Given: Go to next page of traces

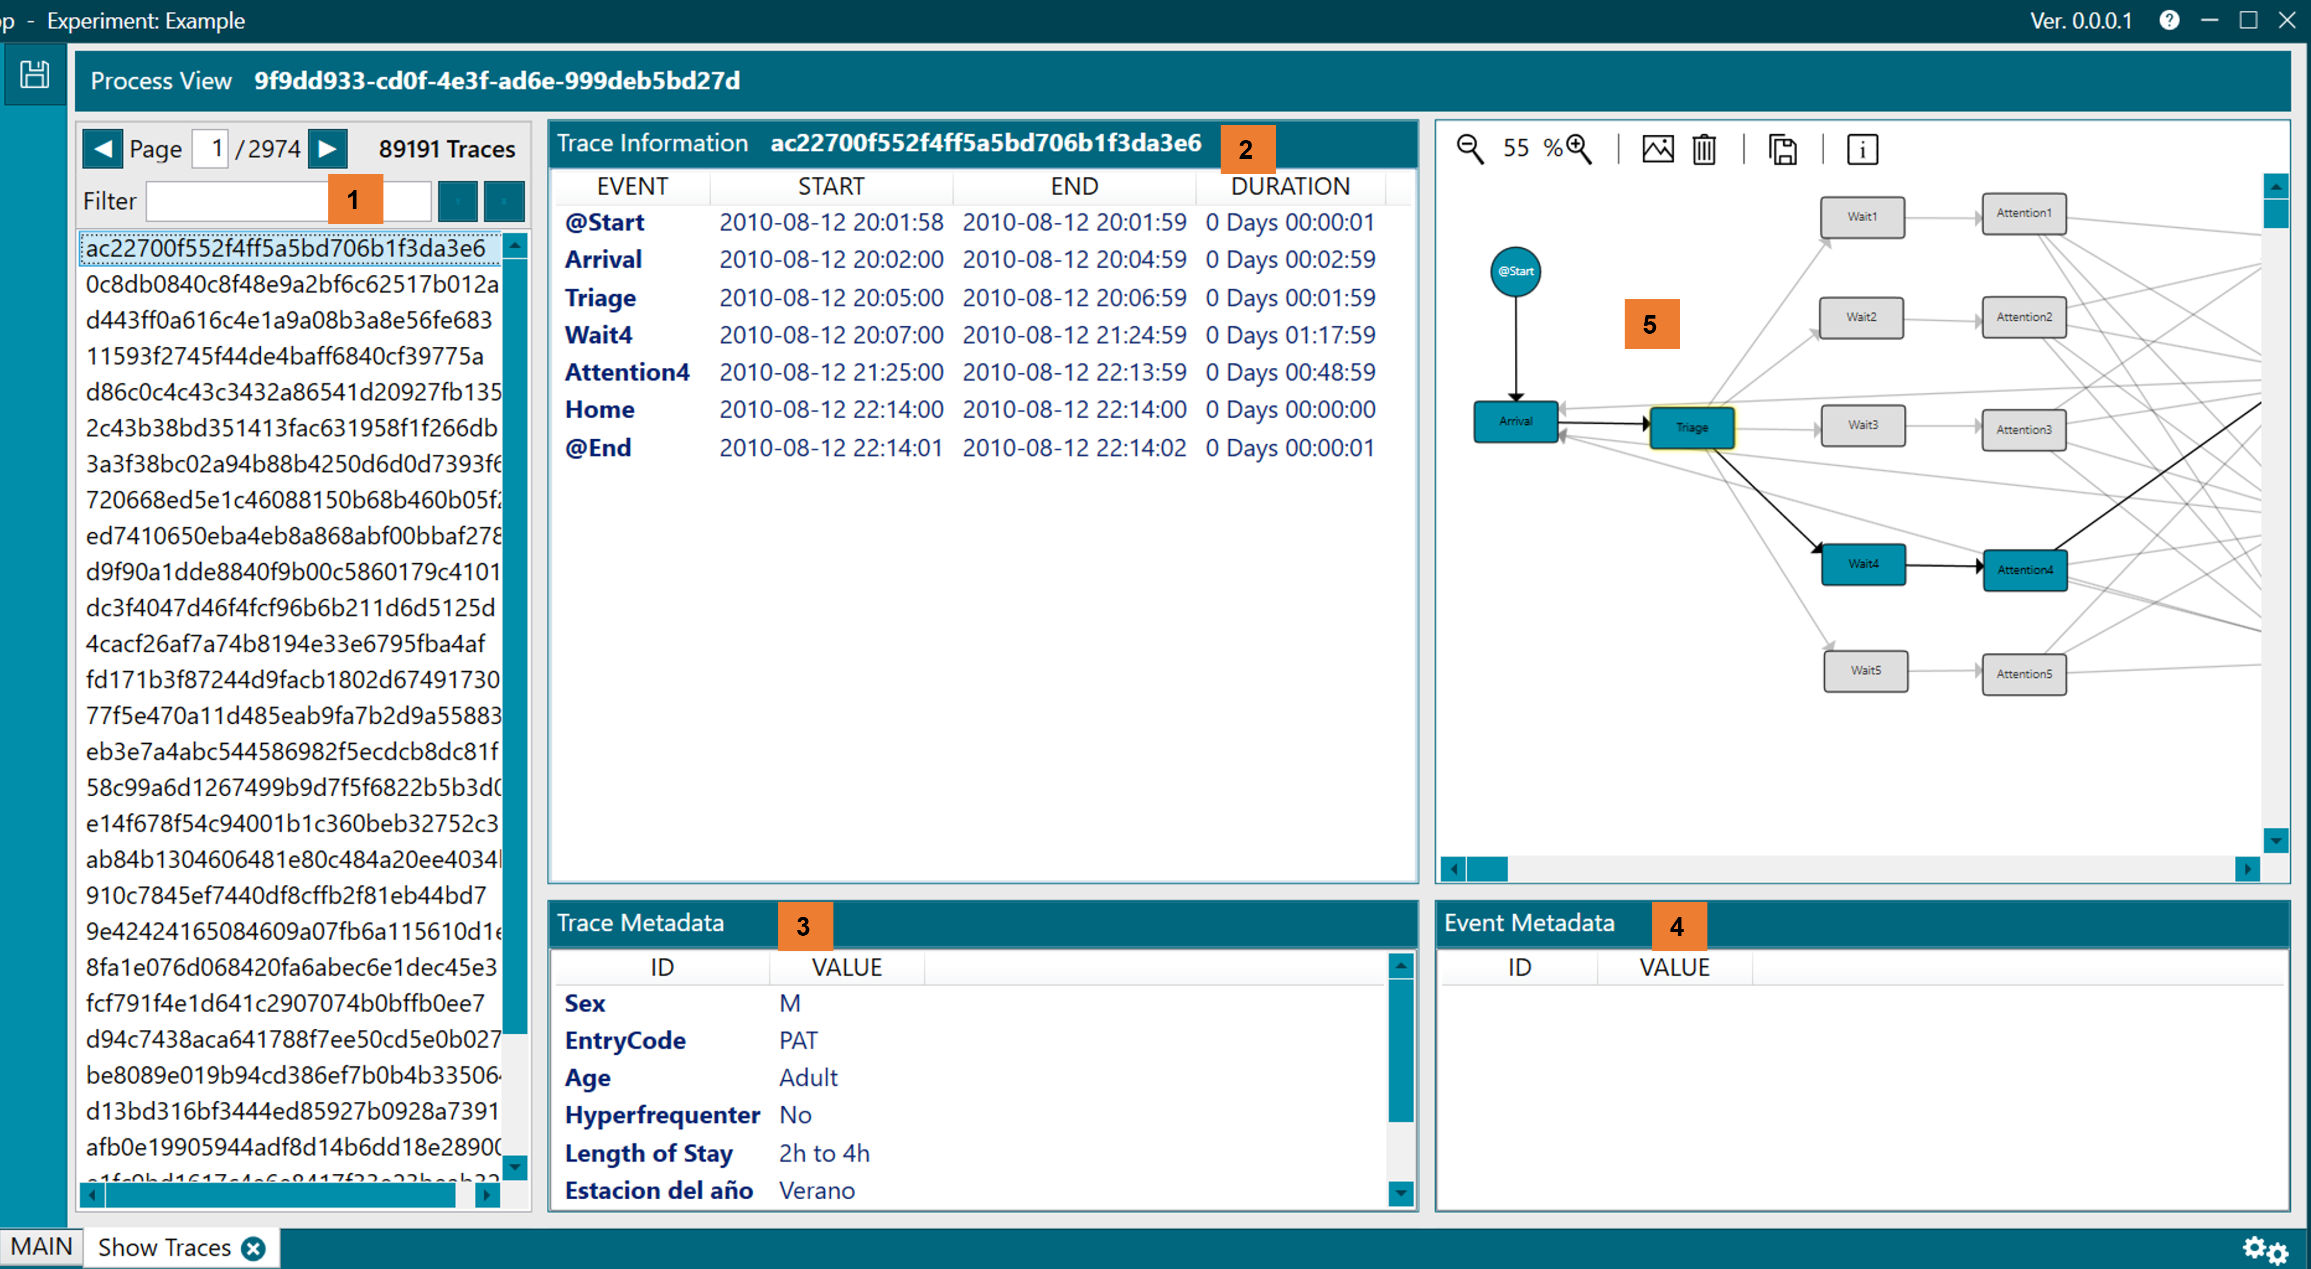Looking at the screenshot, I should click(327, 149).
